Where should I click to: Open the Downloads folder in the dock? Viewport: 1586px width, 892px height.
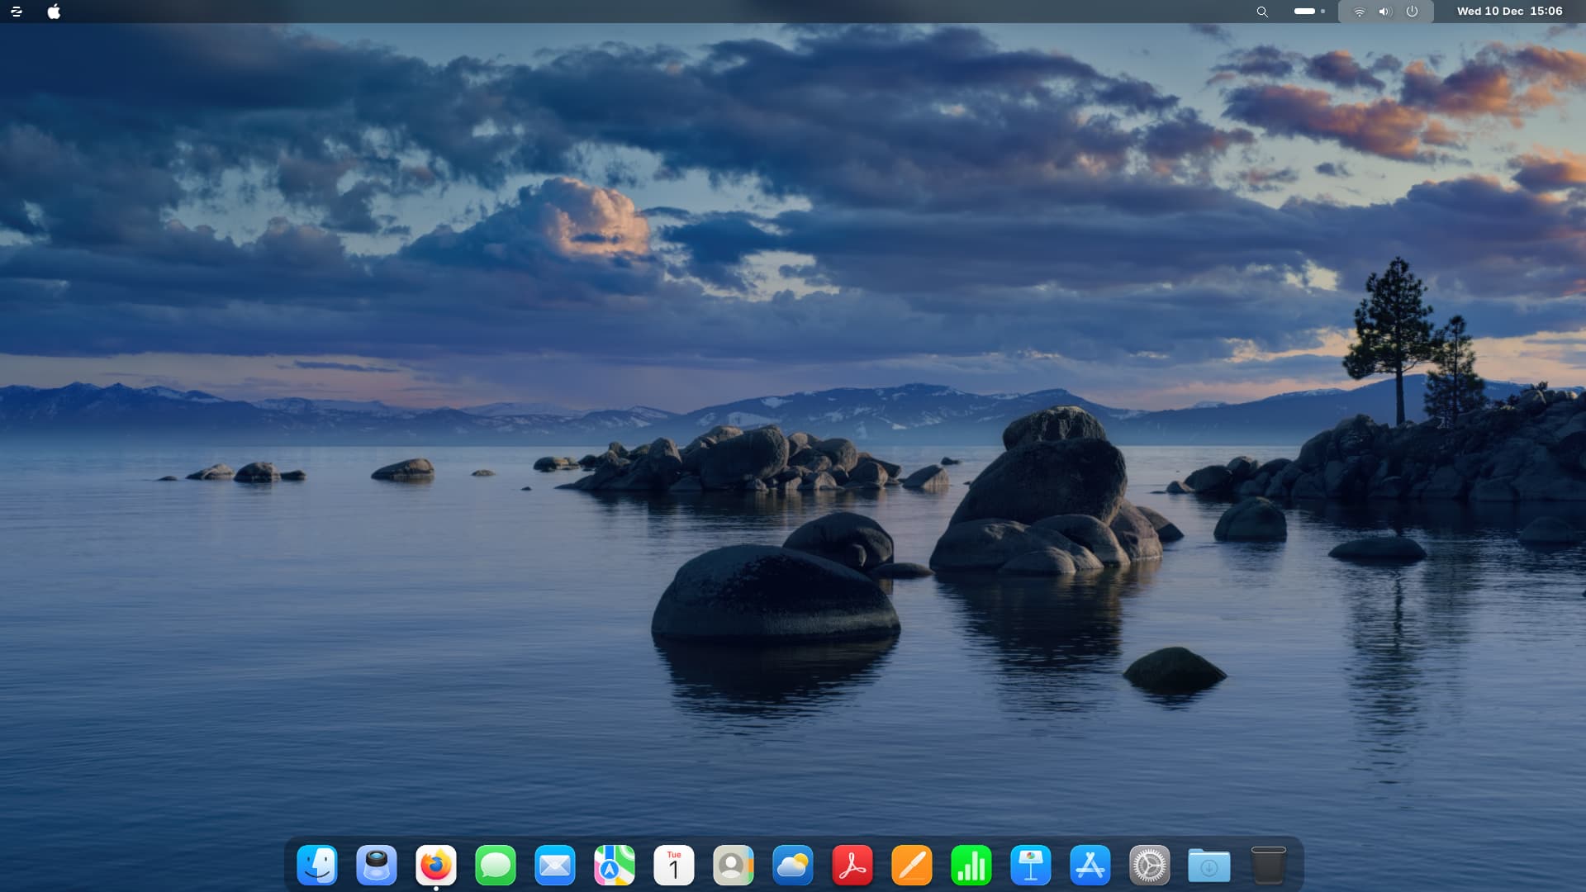pyautogui.click(x=1209, y=866)
